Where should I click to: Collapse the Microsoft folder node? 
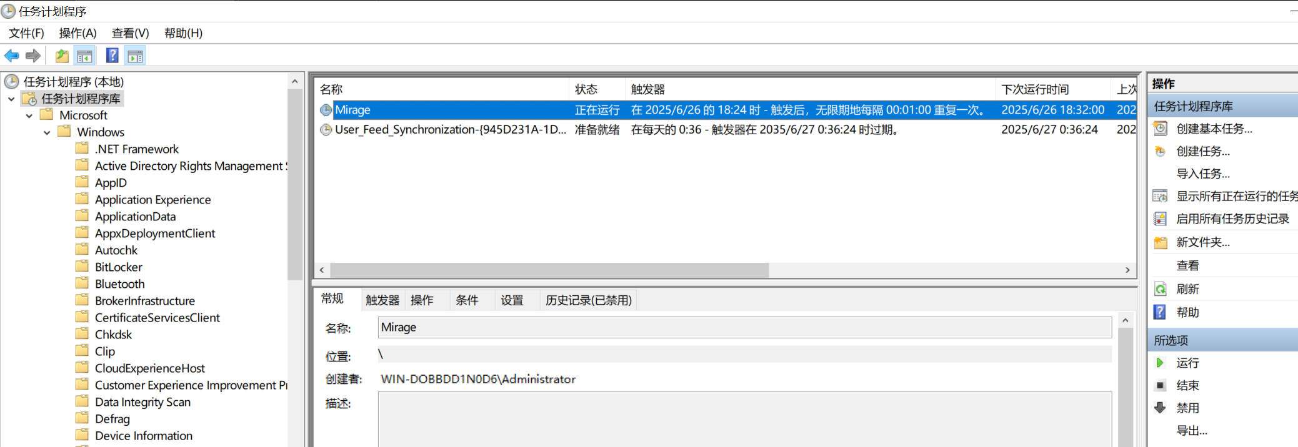[x=29, y=115]
